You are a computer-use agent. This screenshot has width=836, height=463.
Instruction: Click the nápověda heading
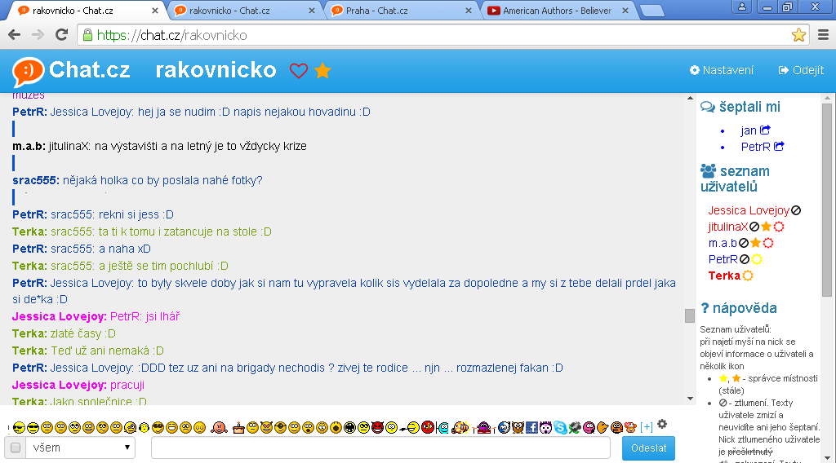point(739,308)
